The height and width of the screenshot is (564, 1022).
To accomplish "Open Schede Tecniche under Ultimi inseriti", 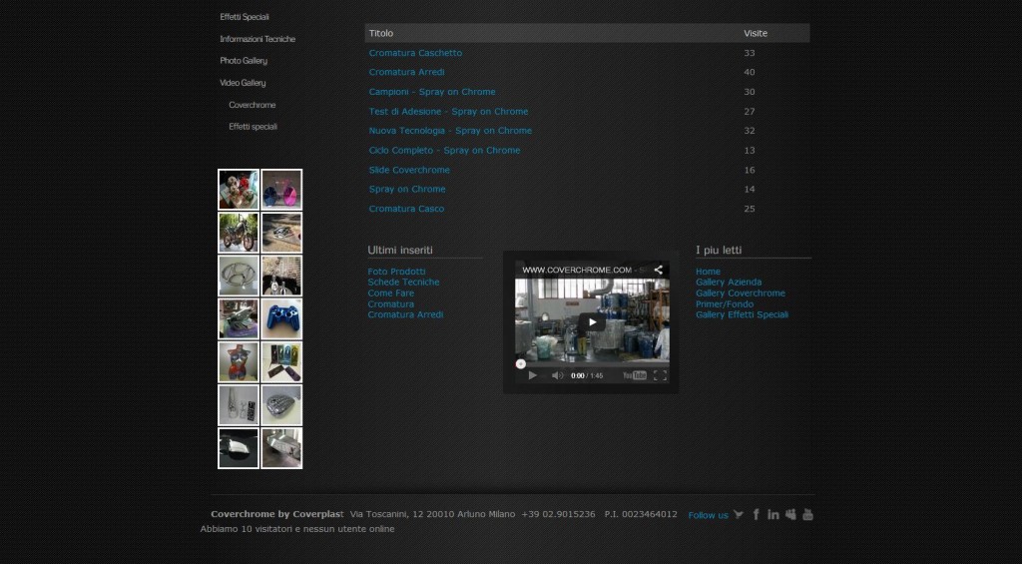I will click(x=403, y=282).
